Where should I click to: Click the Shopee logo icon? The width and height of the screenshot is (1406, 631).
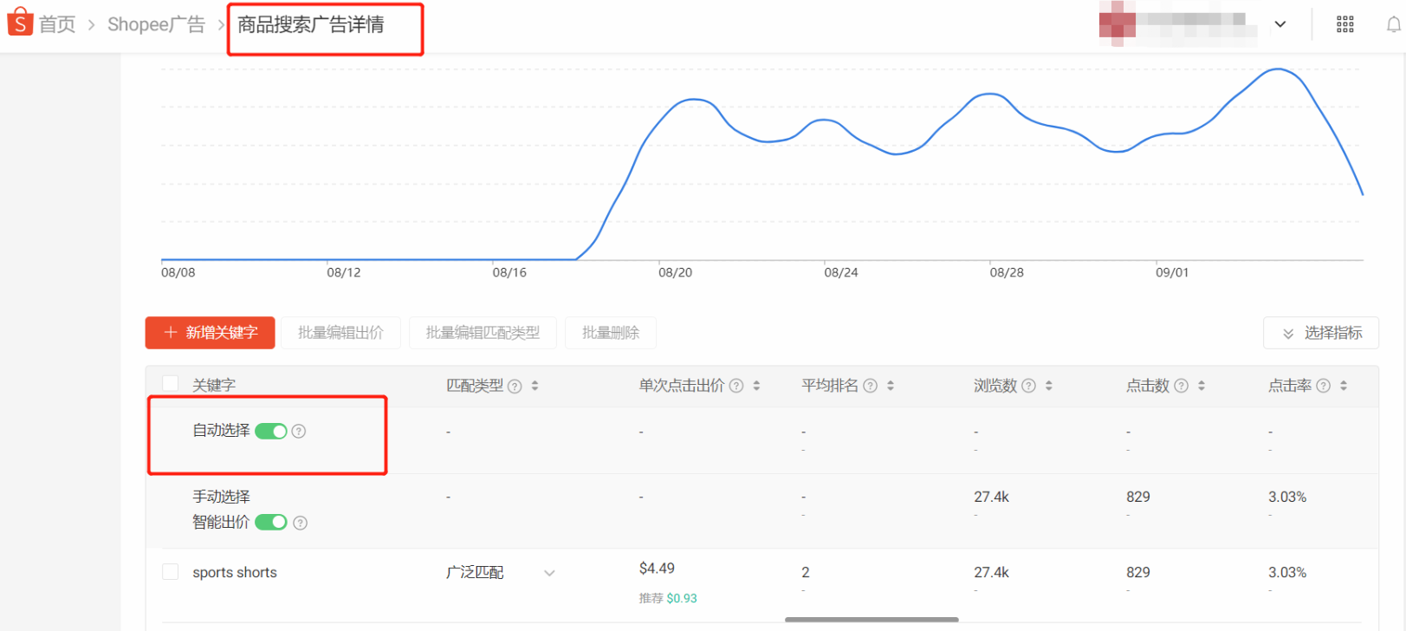point(19,23)
